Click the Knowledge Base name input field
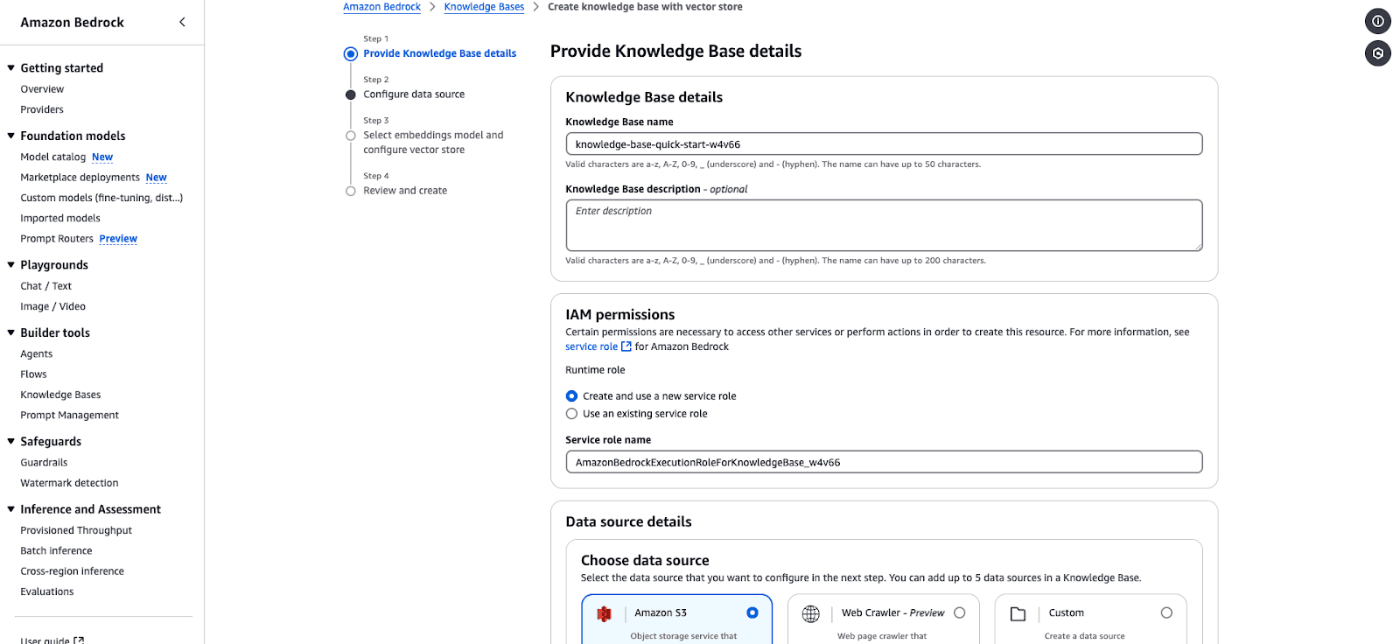Screen dimensions: 1400x644 pyautogui.click(x=884, y=144)
